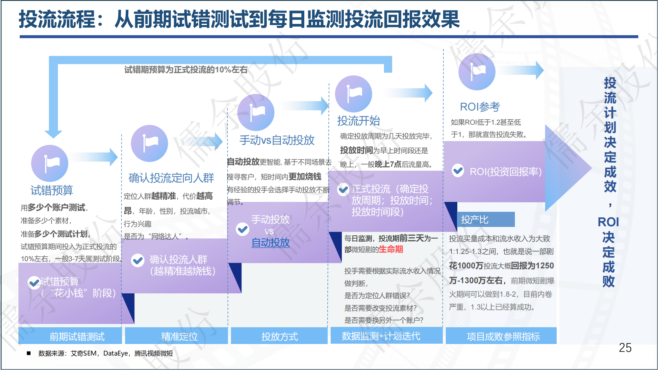Click the flag icon above 试错预算

click(x=50, y=163)
